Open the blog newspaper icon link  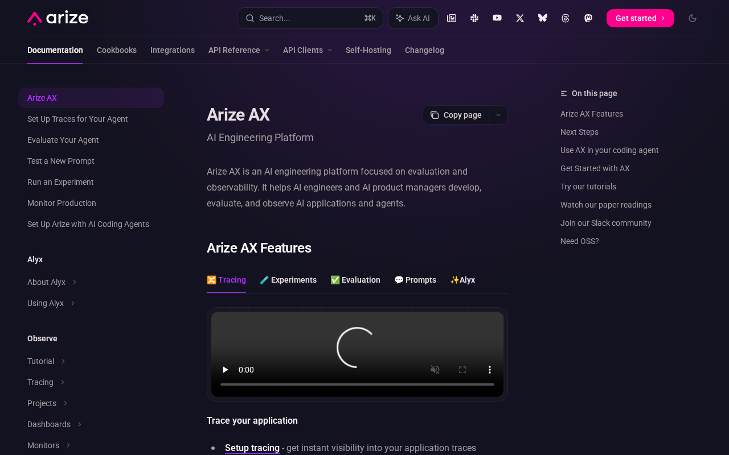point(452,18)
